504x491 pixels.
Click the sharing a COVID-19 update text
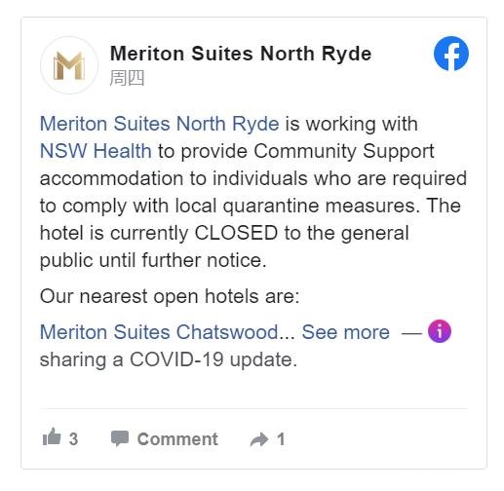169,359
